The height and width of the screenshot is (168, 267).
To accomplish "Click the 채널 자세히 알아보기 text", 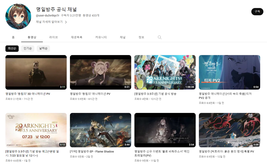I will click(x=49, y=22).
